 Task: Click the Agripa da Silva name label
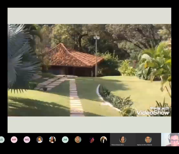145,145
